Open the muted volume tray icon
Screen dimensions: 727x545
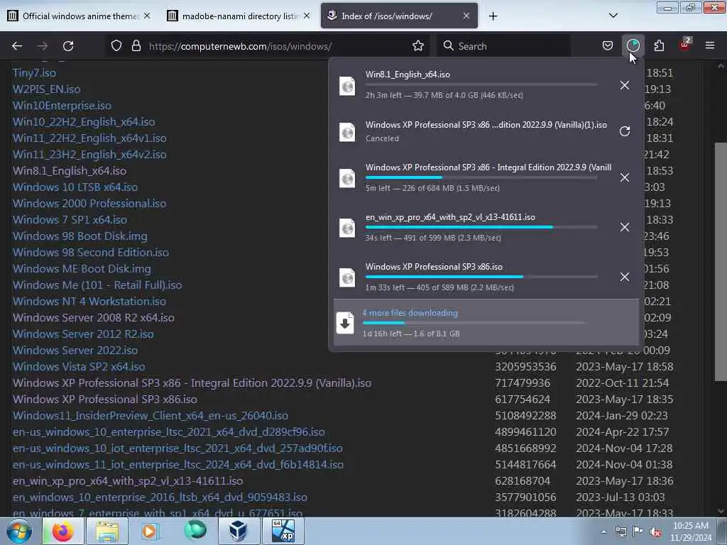click(655, 532)
